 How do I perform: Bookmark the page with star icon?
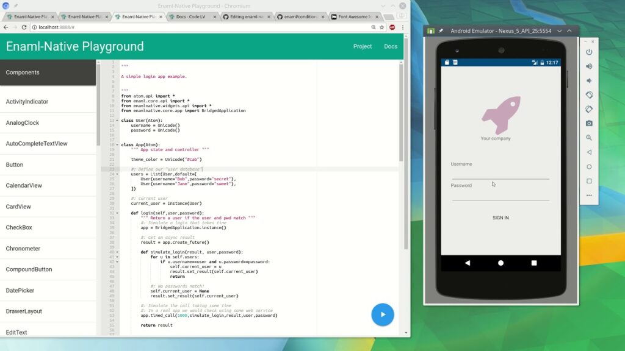pyautogui.click(x=382, y=27)
